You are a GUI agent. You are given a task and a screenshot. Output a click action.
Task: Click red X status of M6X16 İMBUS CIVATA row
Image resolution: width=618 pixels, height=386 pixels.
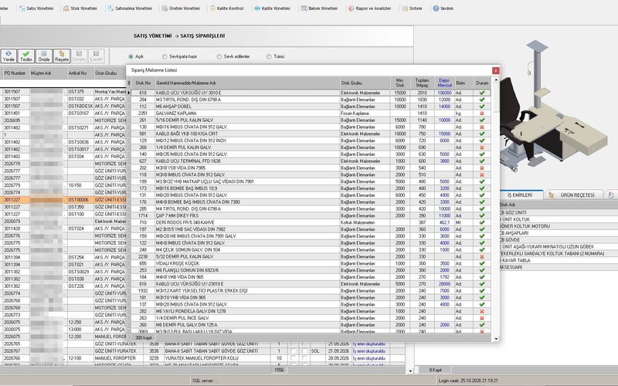point(481,127)
